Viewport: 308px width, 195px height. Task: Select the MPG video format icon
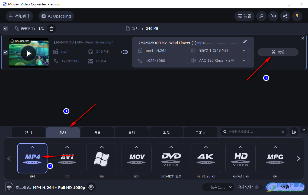pyautogui.click(x=275, y=158)
